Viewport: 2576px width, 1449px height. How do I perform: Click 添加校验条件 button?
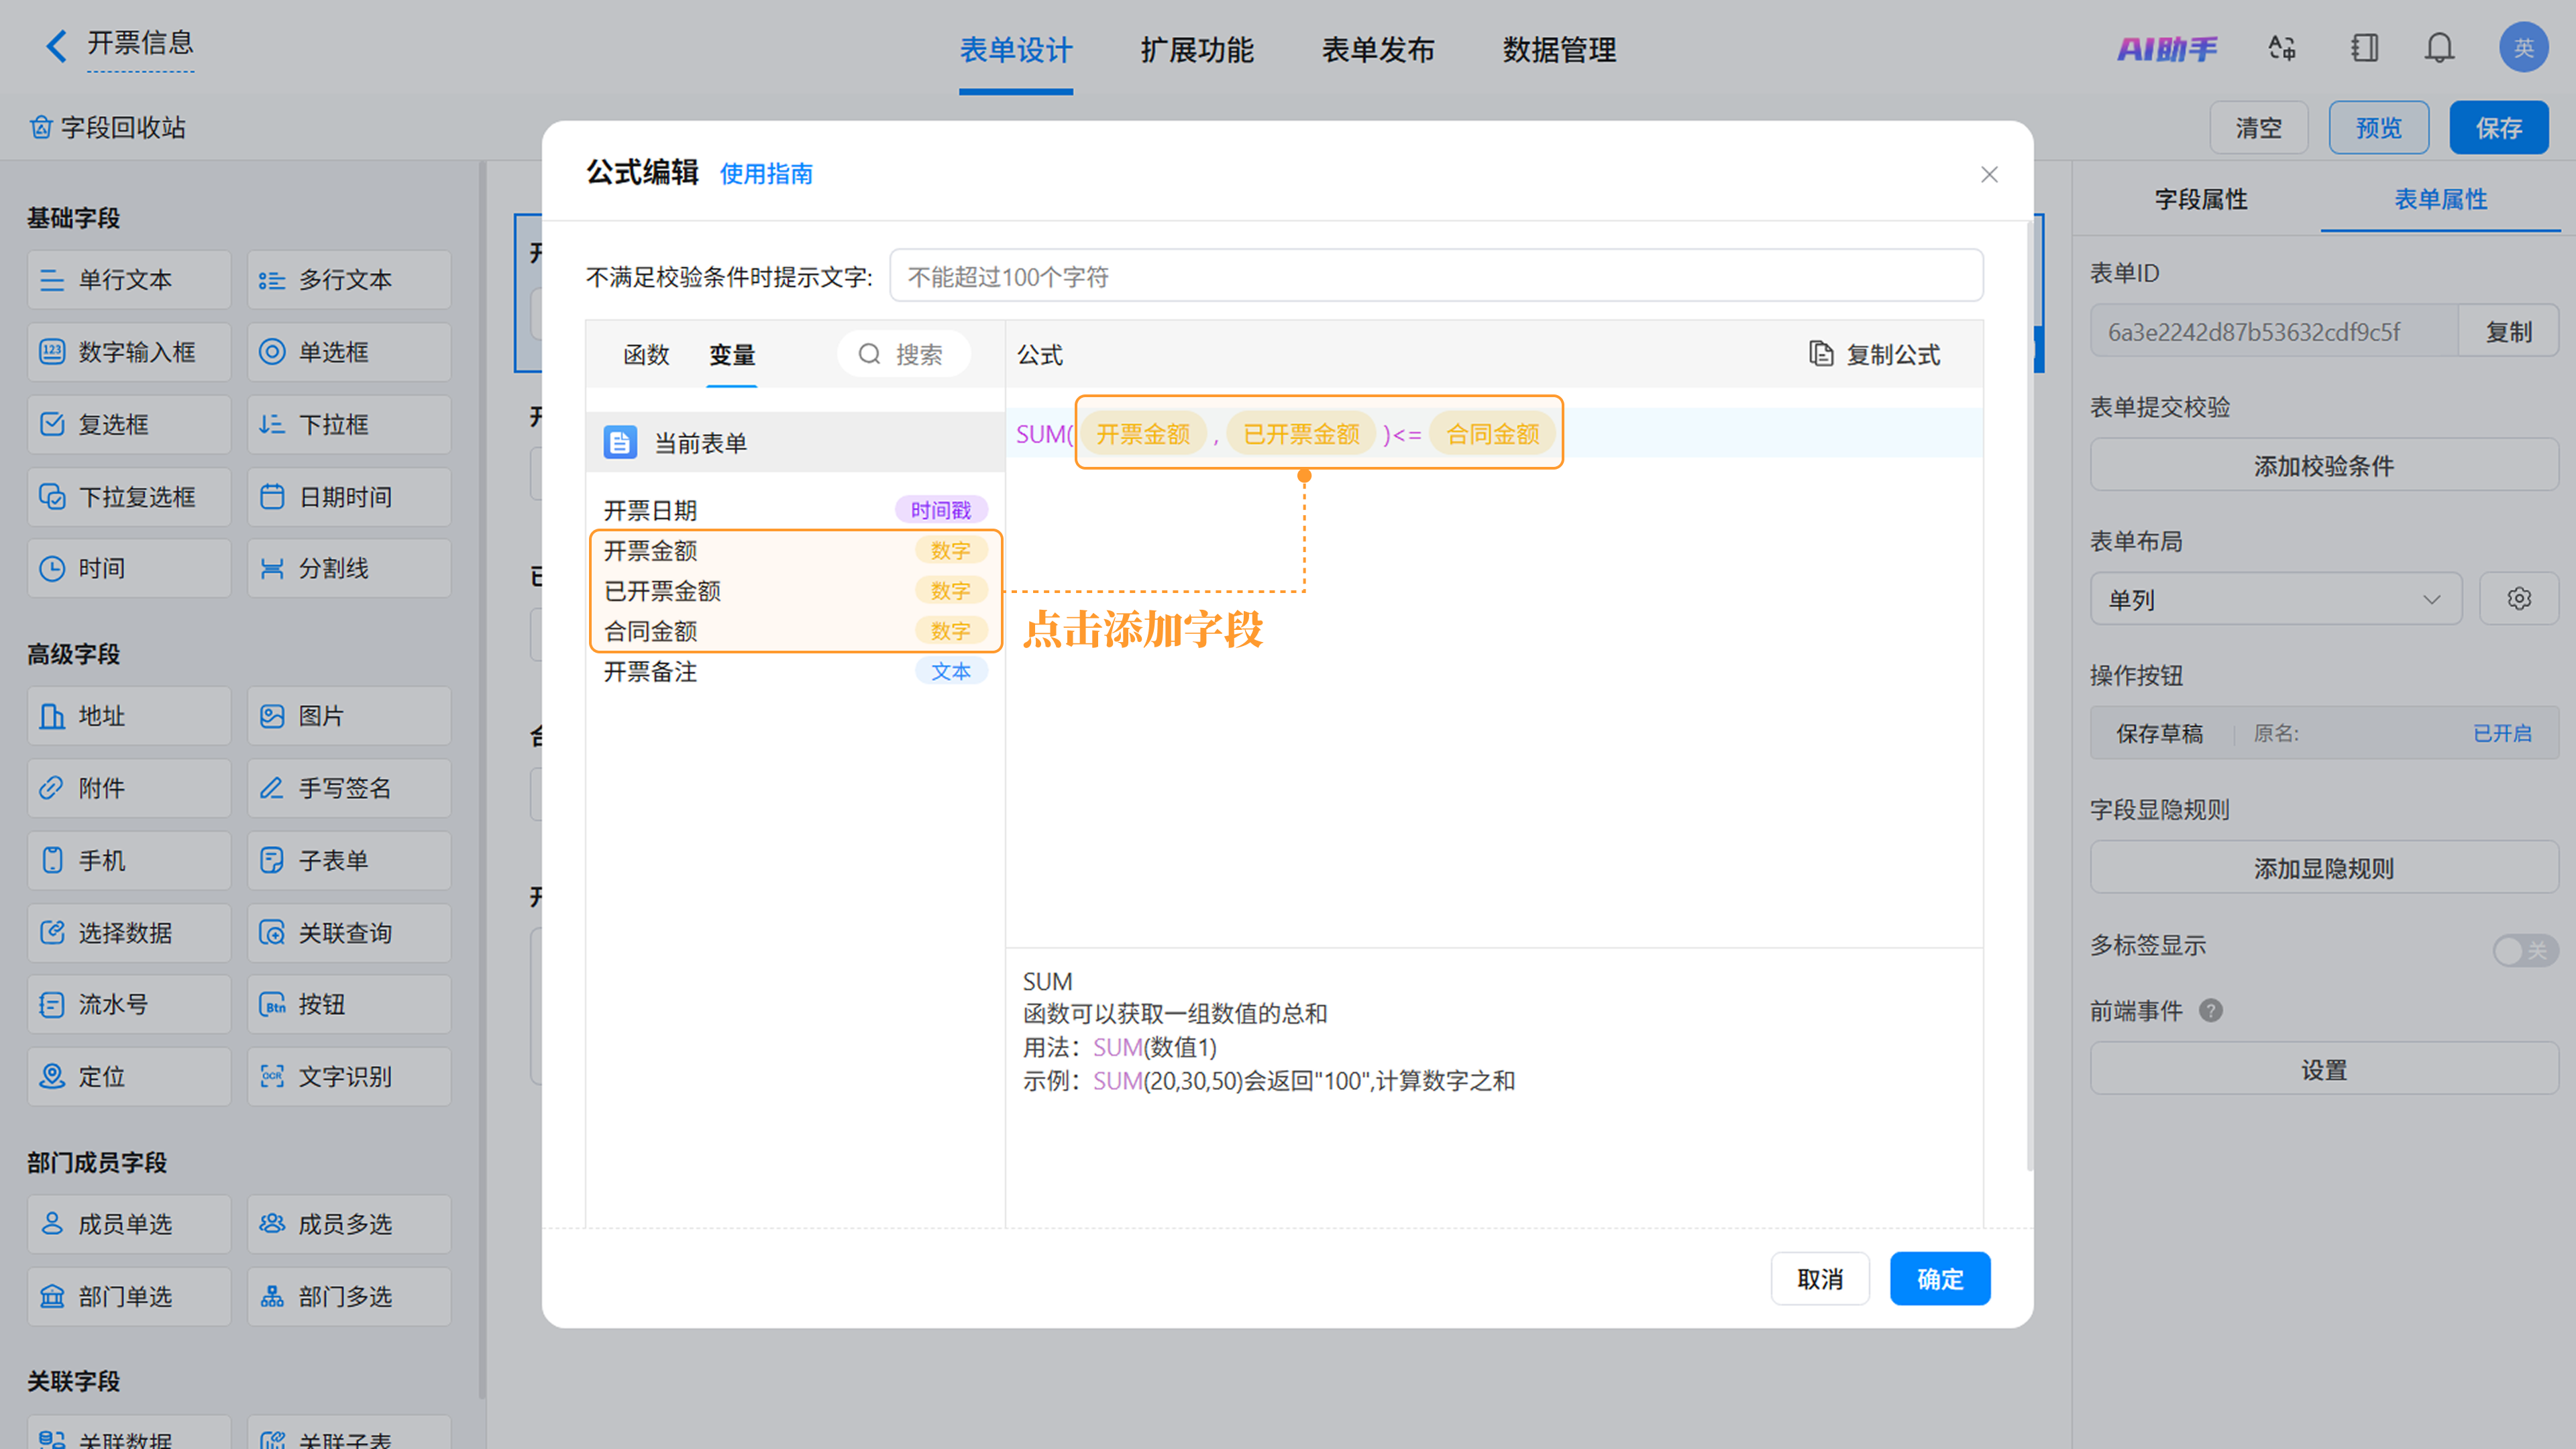coord(2324,465)
